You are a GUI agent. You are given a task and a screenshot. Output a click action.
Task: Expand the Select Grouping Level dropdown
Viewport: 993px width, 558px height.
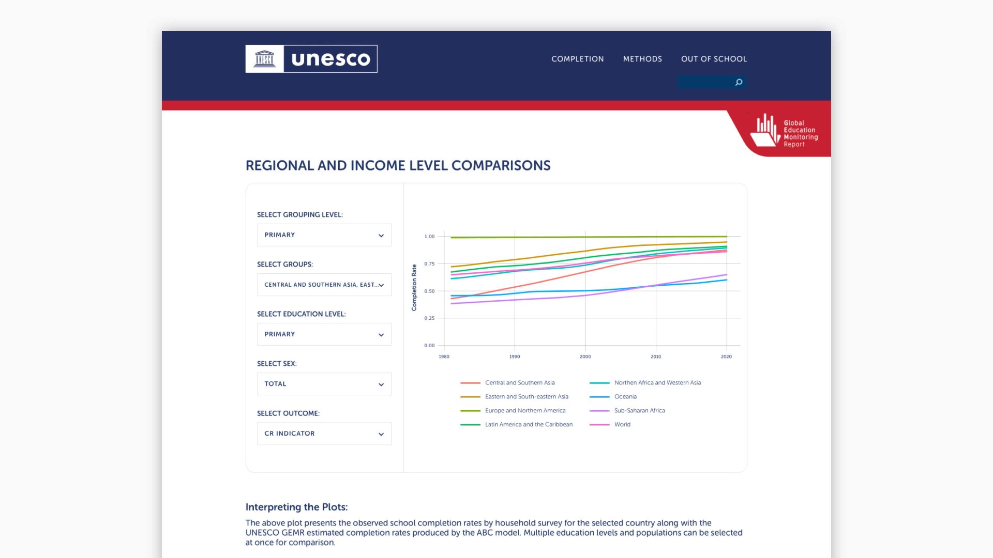coord(324,235)
